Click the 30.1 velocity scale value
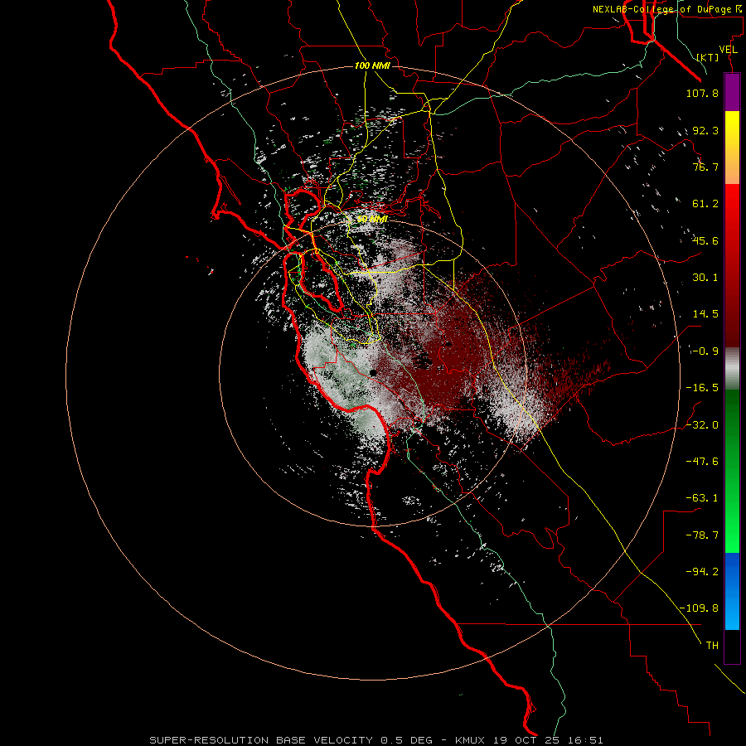 (705, 278)
